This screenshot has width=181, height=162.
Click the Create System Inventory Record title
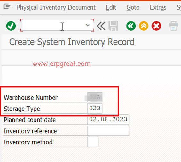click(x=72, y=42)
